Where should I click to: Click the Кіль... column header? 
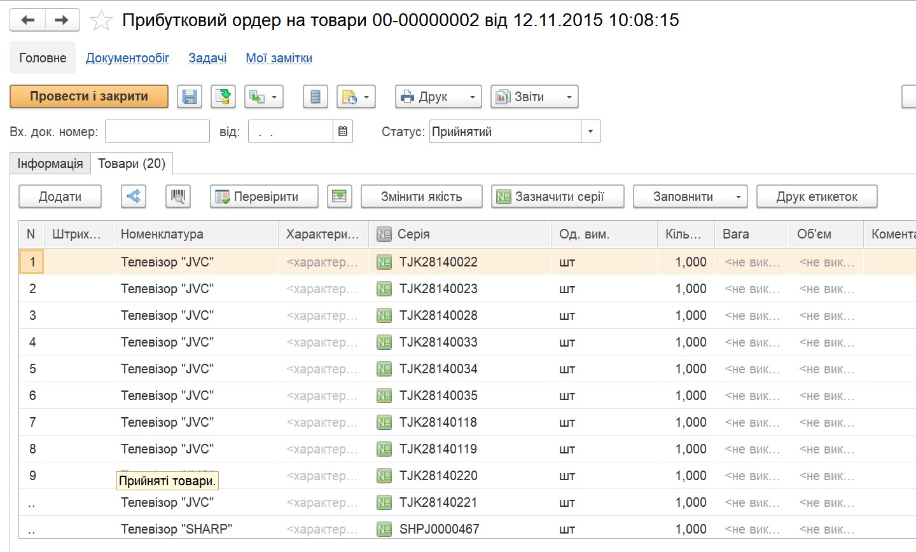click(x=686, y=234)
